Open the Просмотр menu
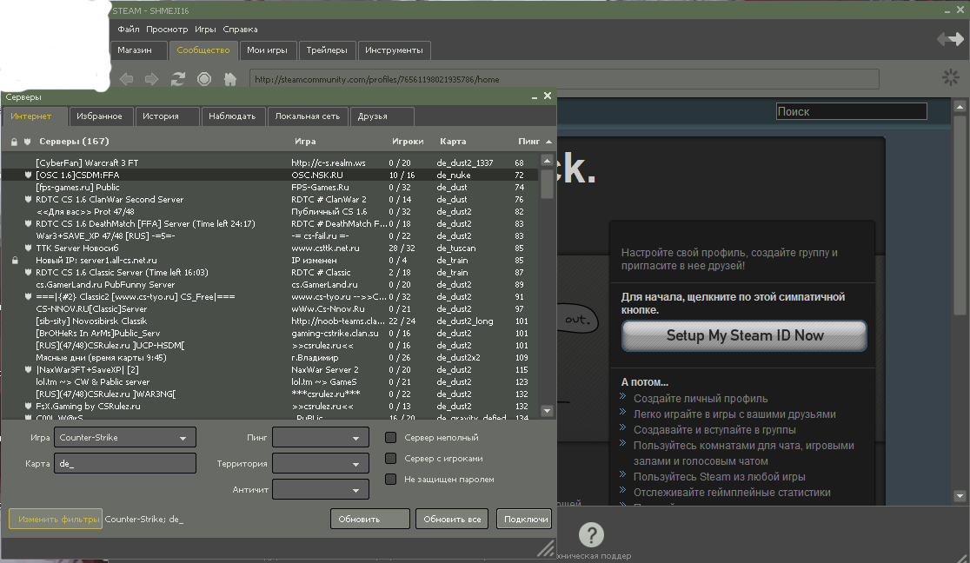970x563 pixels. tap(167, 29)
